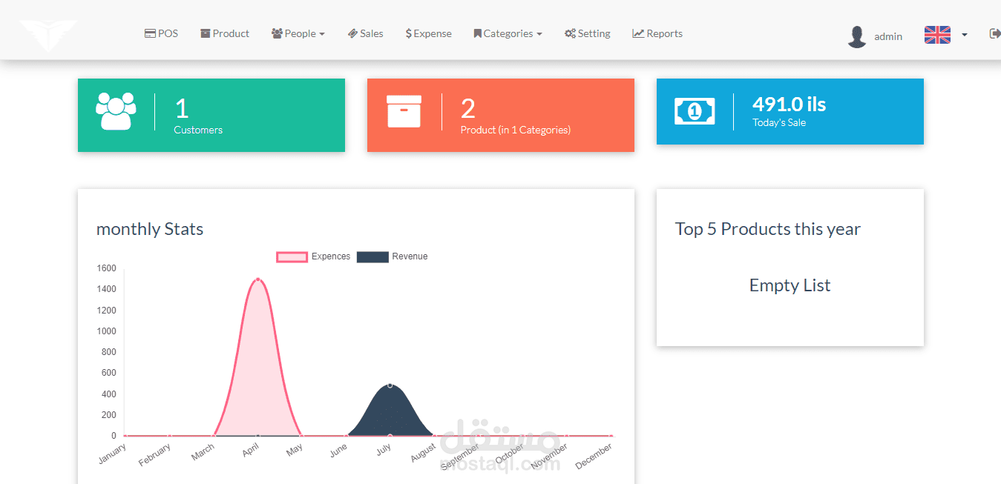This screenshot has height=484, width=1001.
Task: Open the Expense page
Action: click(x=428, y=33)
